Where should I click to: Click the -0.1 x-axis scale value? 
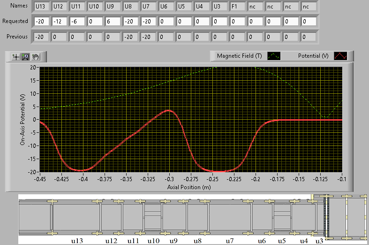tap(342, 179)
